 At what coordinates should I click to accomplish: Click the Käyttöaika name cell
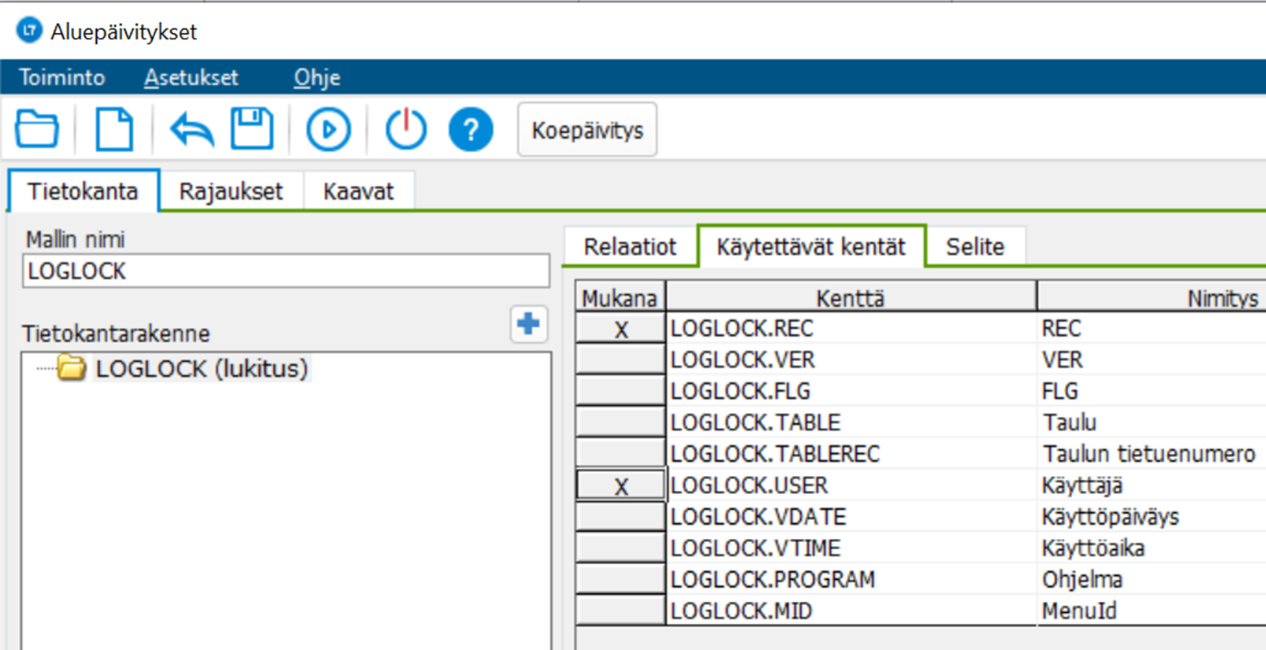coord(1152,548)
